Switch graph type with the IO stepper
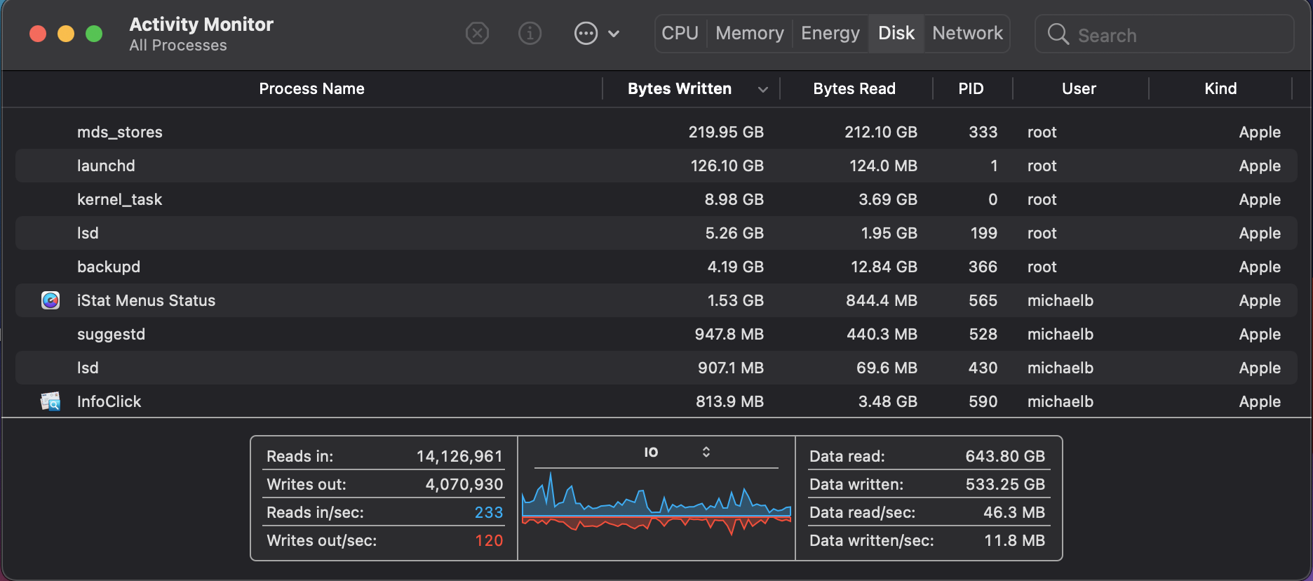 pos(706,452)
